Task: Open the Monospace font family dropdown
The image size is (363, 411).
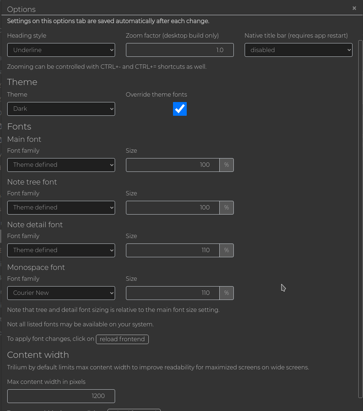Action: (61, 293)
